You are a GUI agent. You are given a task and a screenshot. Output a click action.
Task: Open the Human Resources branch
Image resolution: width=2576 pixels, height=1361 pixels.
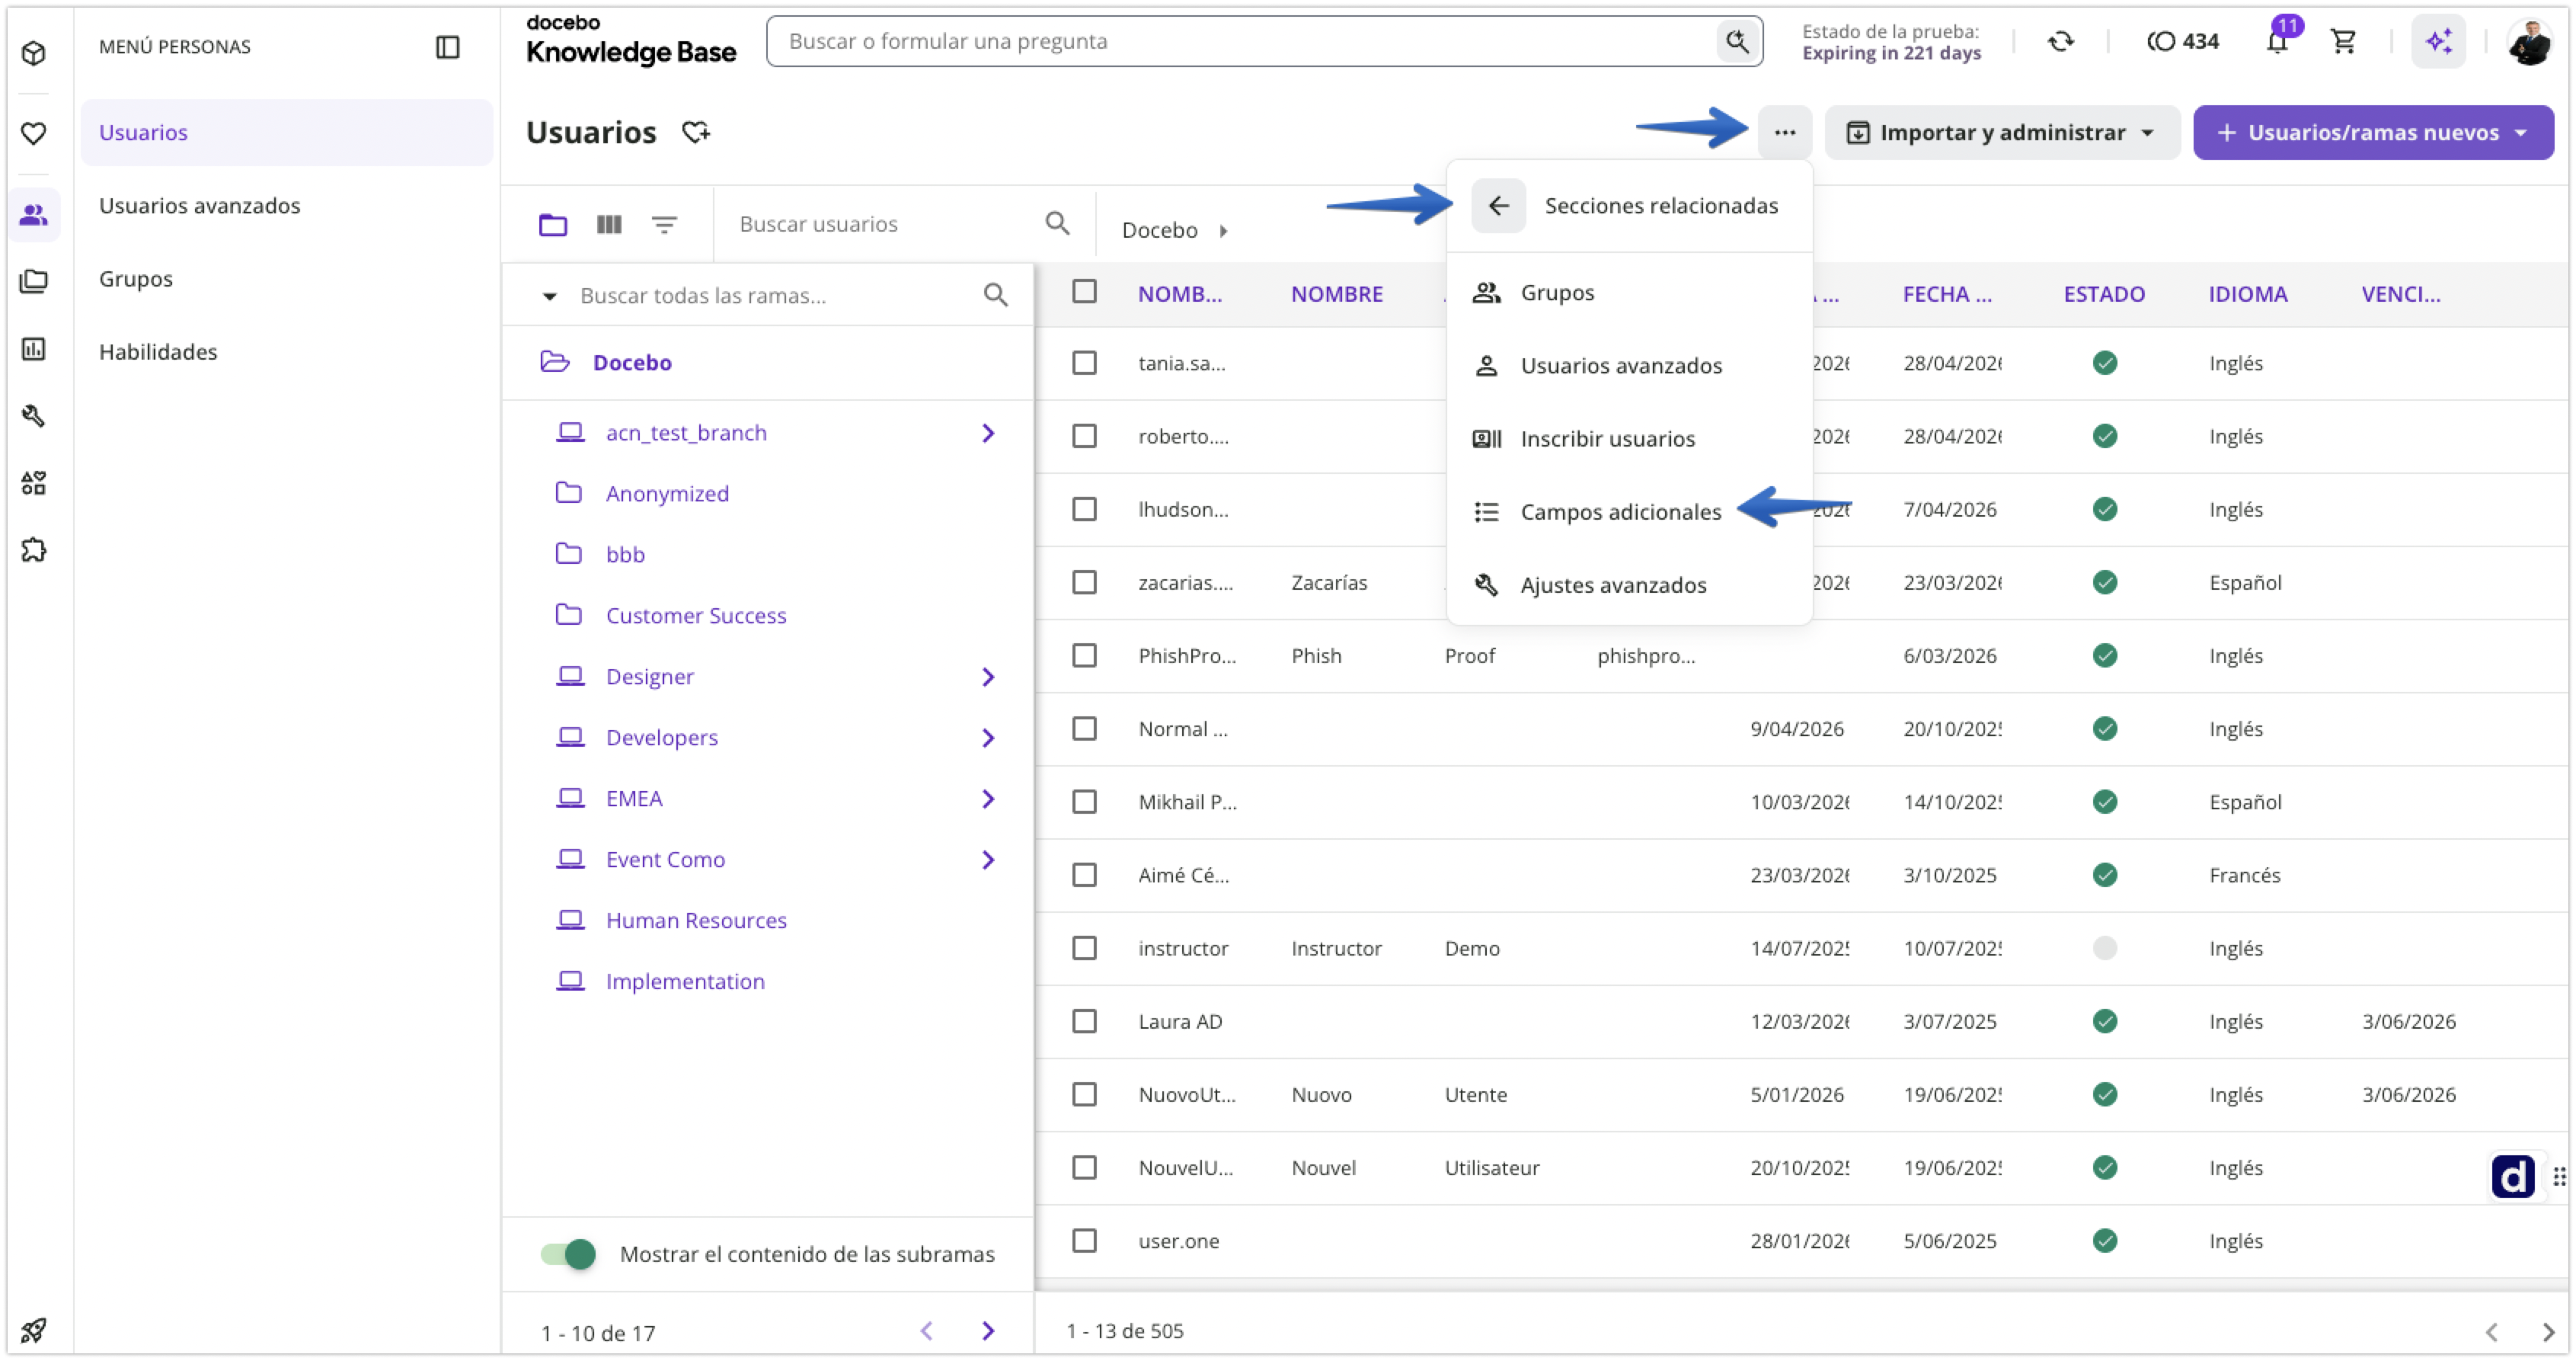[696, 920]
